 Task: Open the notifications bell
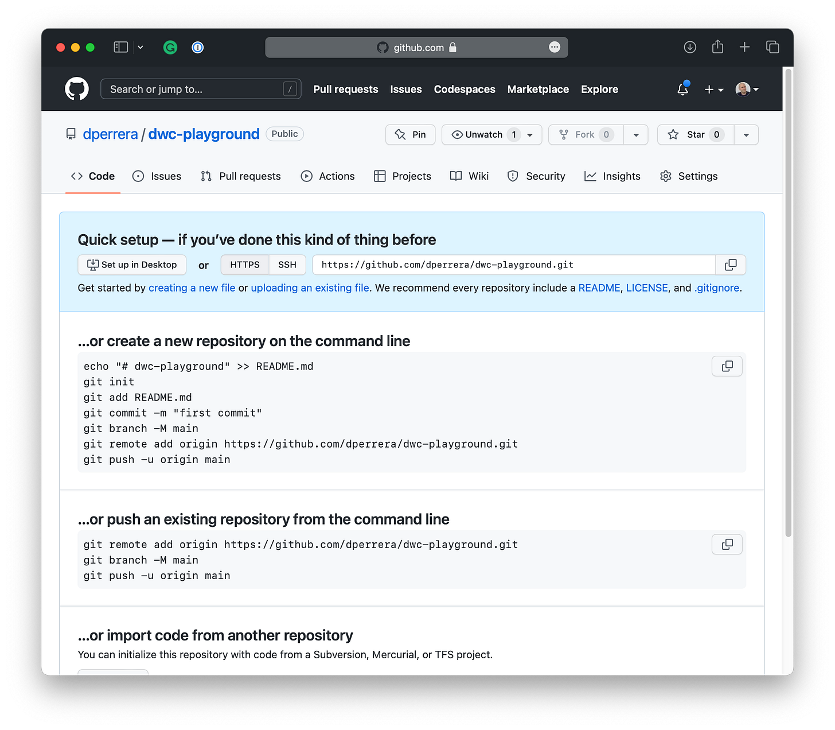(683, 89)
